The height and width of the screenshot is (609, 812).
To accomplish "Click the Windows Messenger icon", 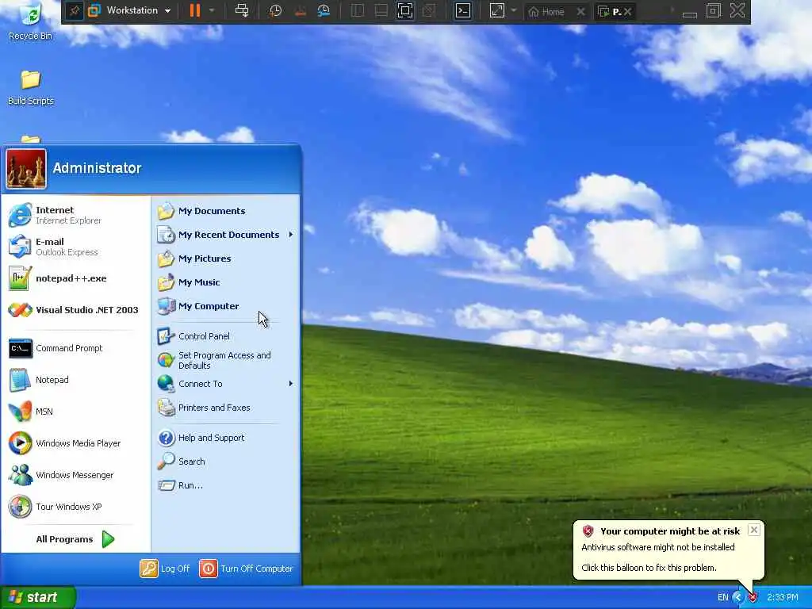I will point(20,474).
